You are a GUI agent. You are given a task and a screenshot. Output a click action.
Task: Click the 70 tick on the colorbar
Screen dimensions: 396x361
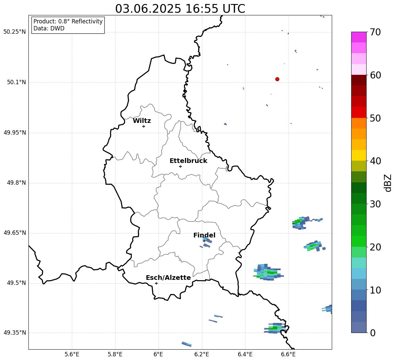pos(375,32)
